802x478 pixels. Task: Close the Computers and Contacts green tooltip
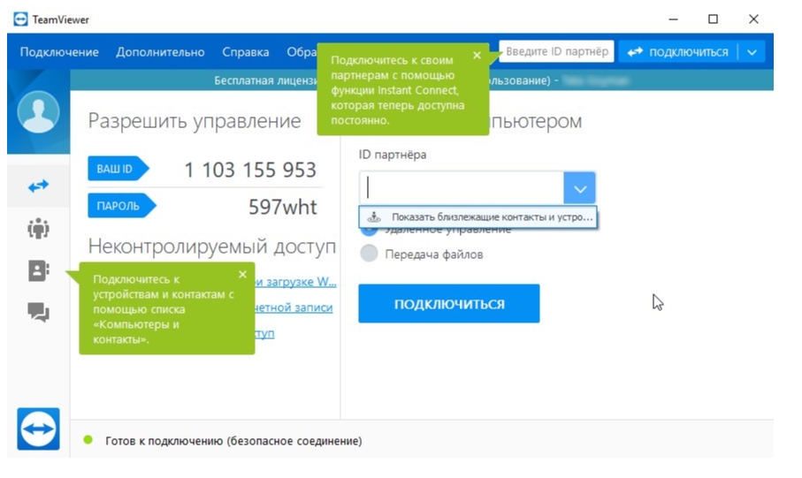coord(242,275)
